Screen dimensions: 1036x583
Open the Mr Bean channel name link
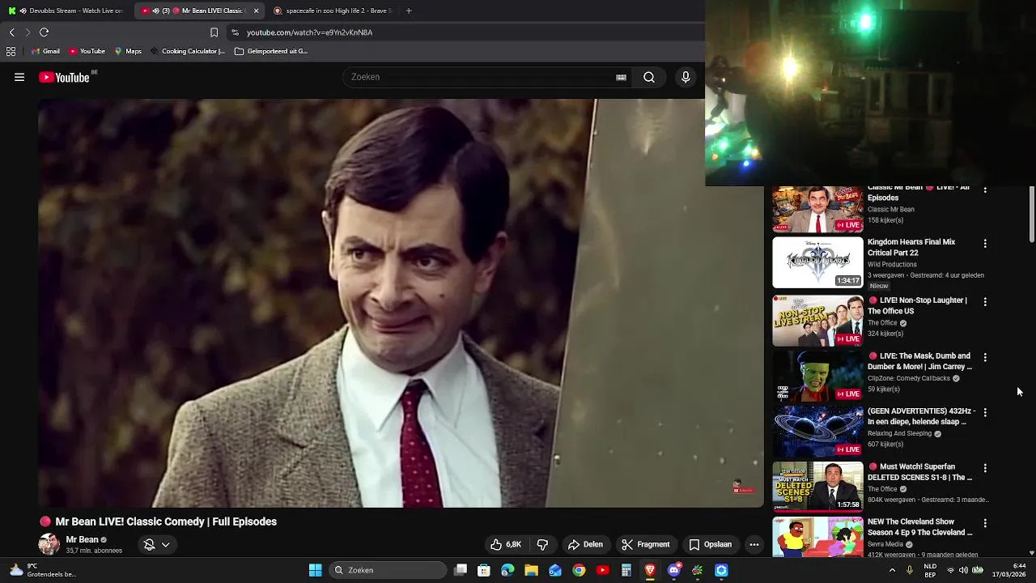click(x=82, y=539)
